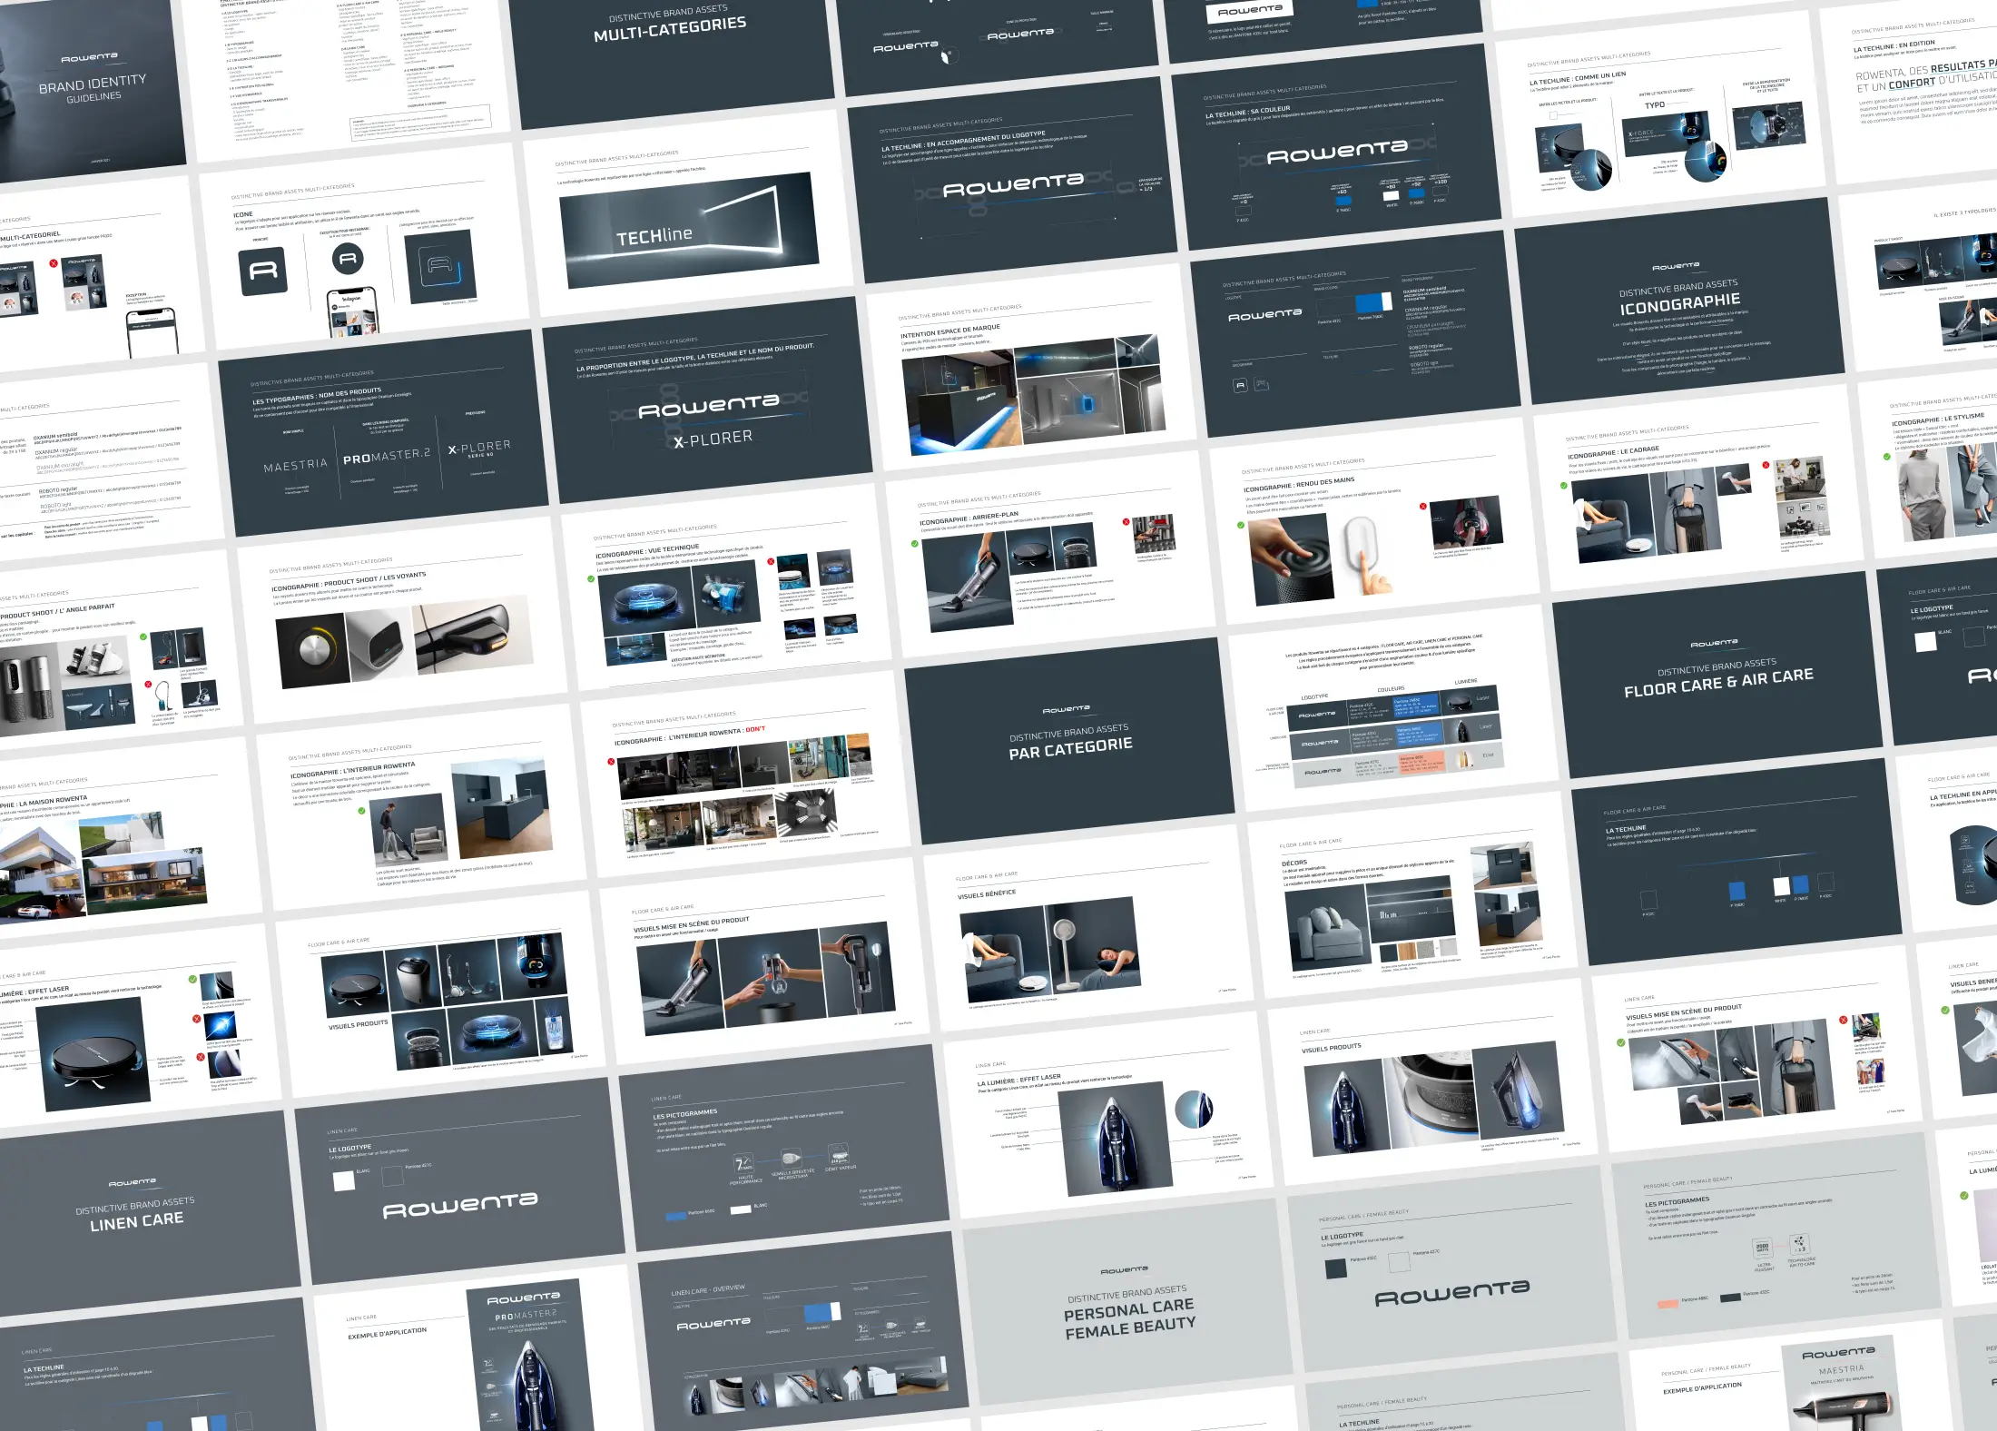Click the white 'Blanc' swatch on Linen Care logotype slide
Image resolution: width=1997 pixels, height=1431 pixels.
pos(344,1180)
